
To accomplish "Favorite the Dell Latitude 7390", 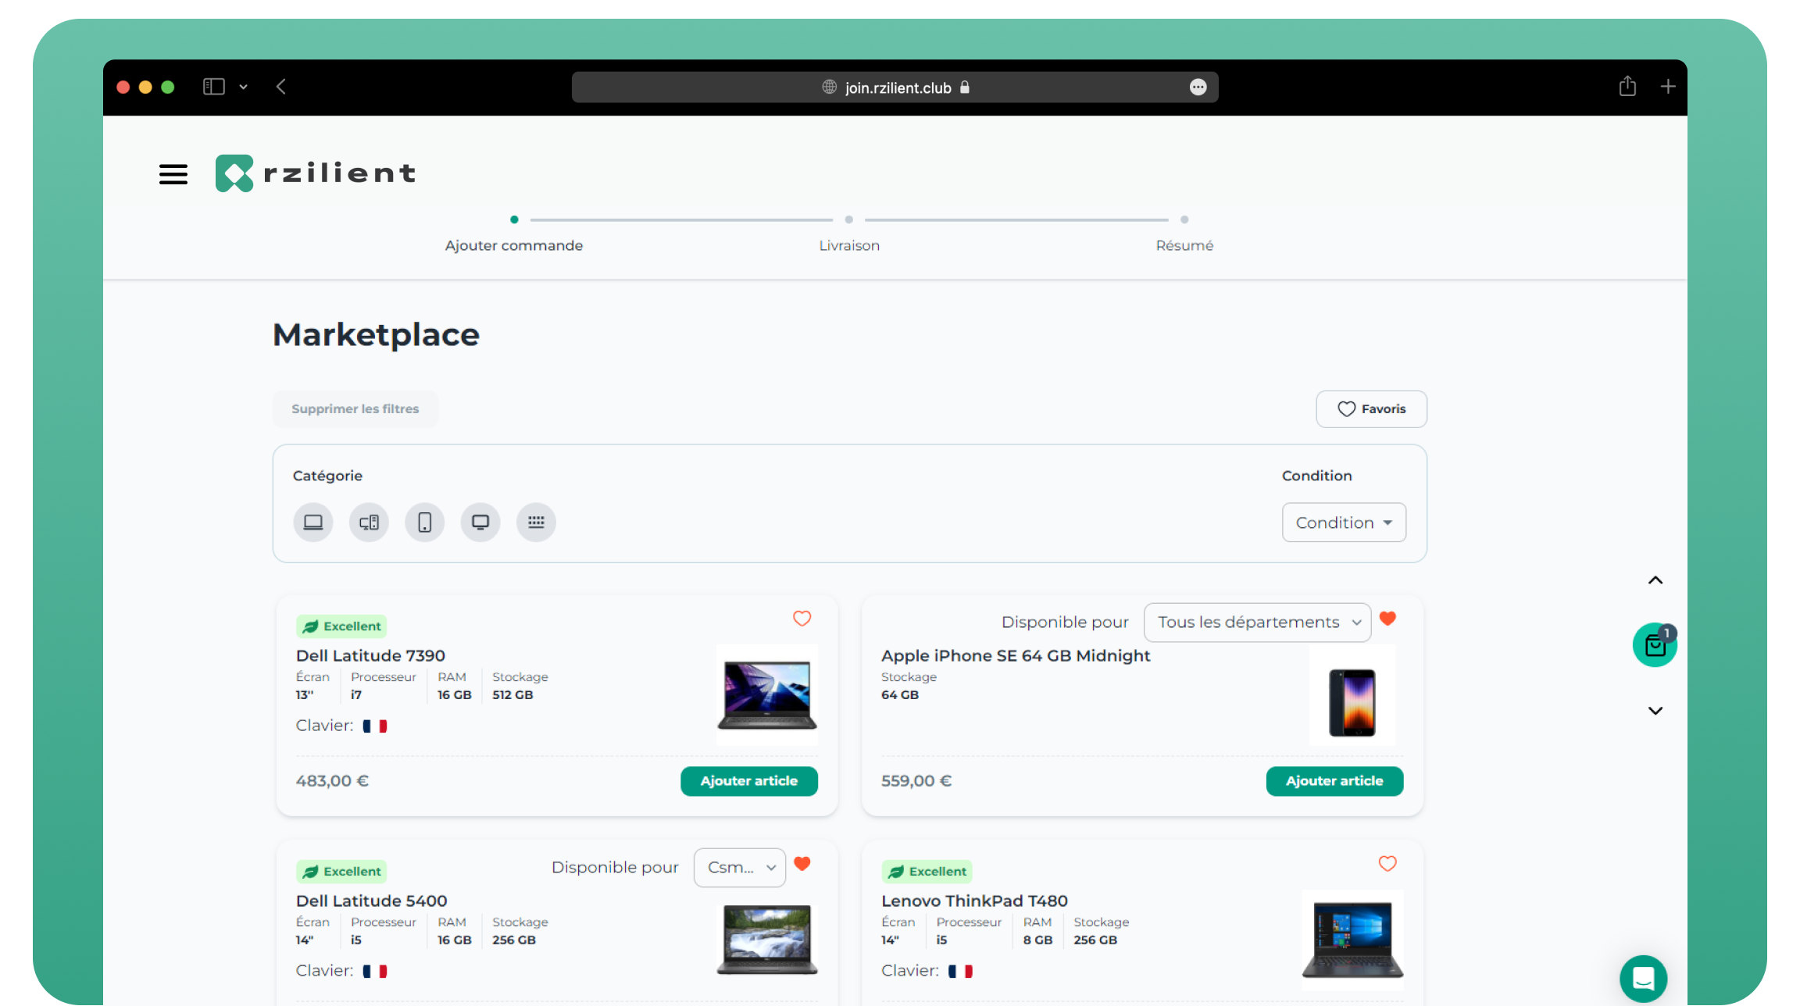I will (802, 619).
